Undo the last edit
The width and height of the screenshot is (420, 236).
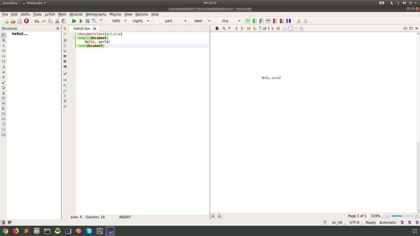pos(37,21)
